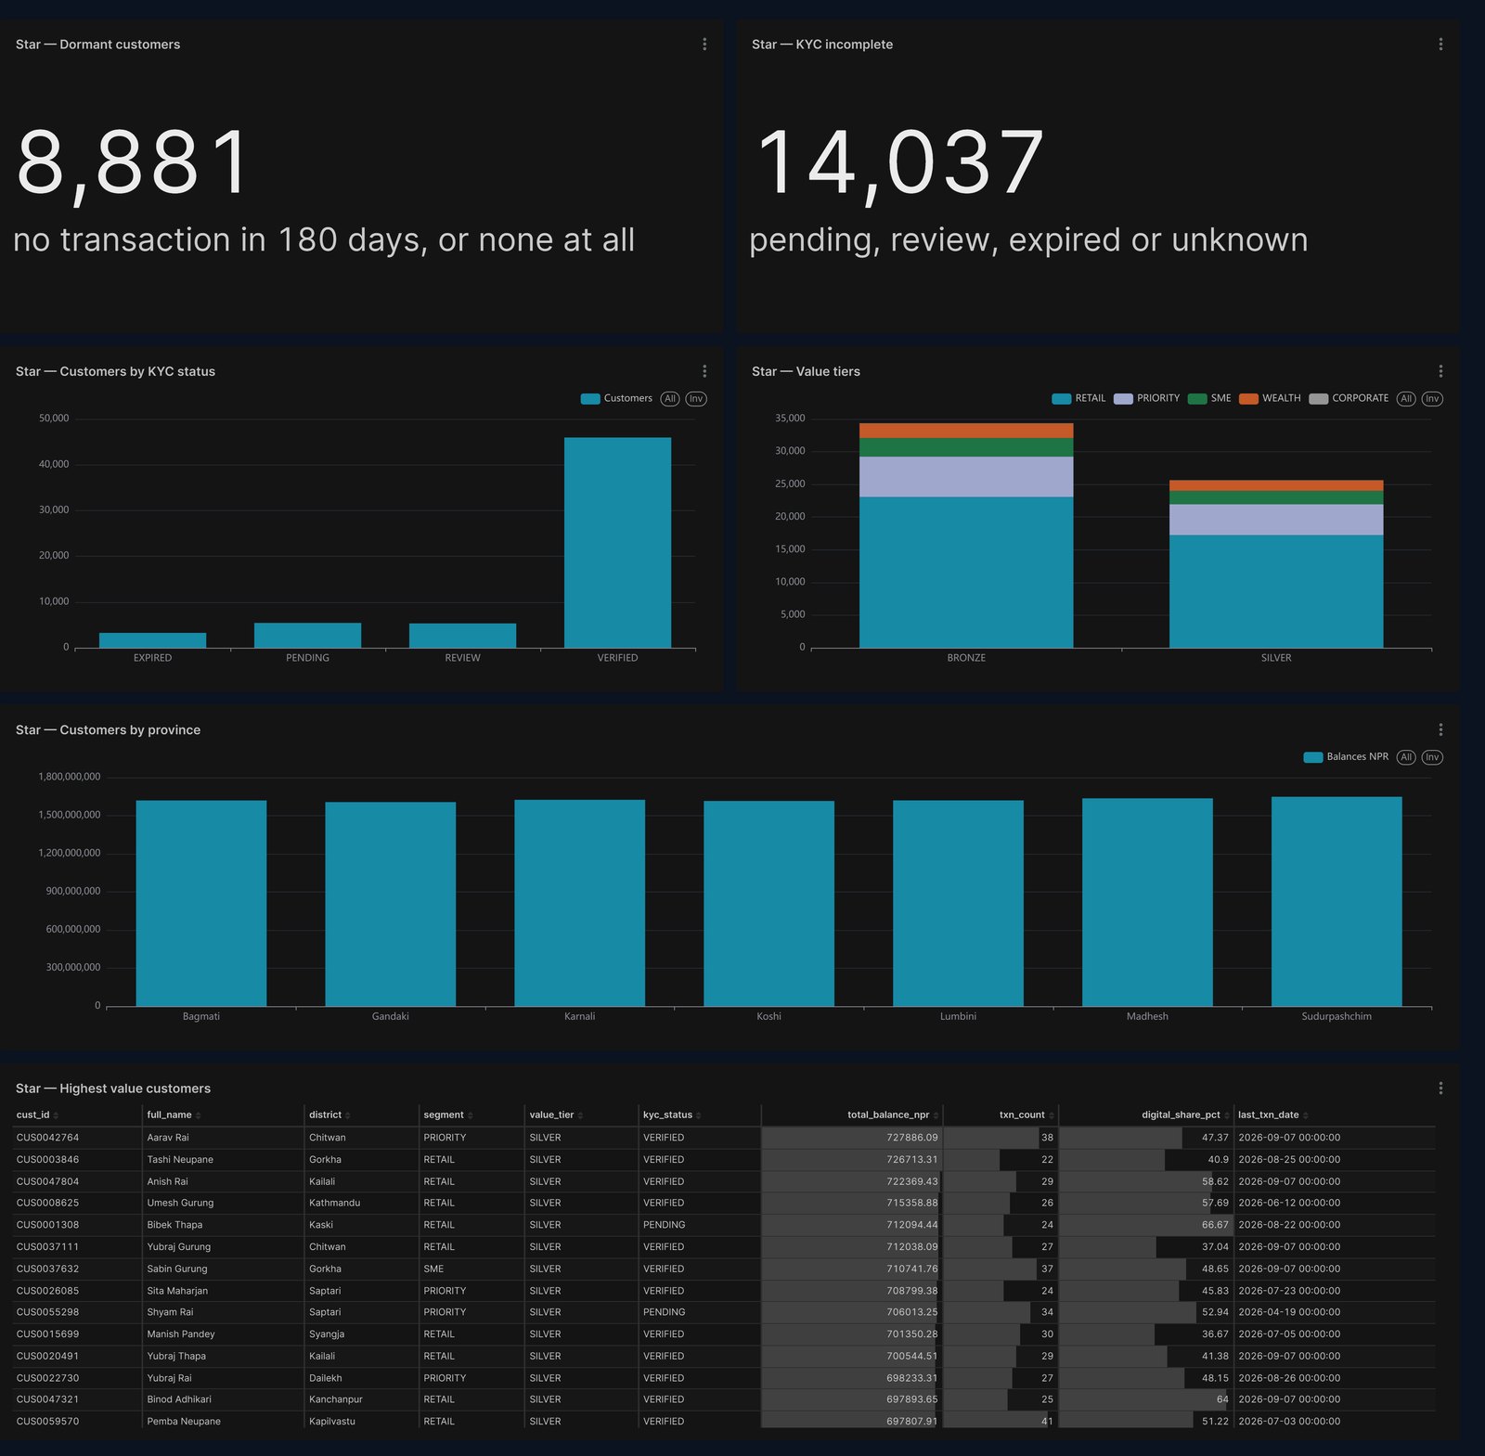The width and height of the screenshot is (1485, 1456).
Task: Toggle Balances NPR legend series
Action: [x=1346, y=757]
